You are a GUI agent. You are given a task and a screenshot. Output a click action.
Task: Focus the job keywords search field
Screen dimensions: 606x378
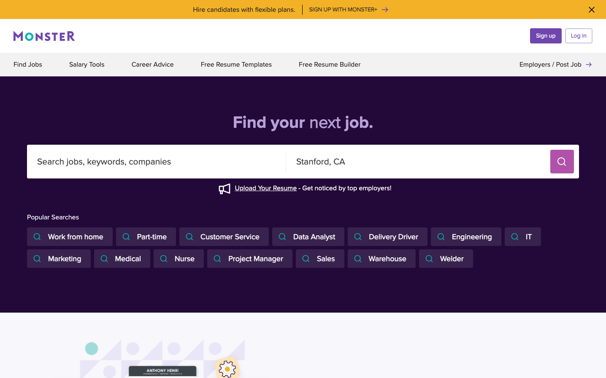[156, 162]
